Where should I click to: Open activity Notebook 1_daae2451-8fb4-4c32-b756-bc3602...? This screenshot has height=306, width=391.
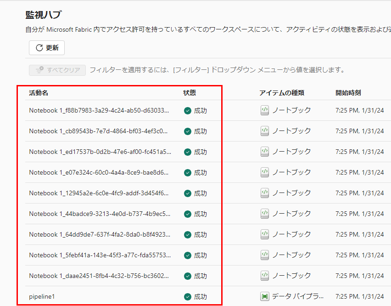99,276
